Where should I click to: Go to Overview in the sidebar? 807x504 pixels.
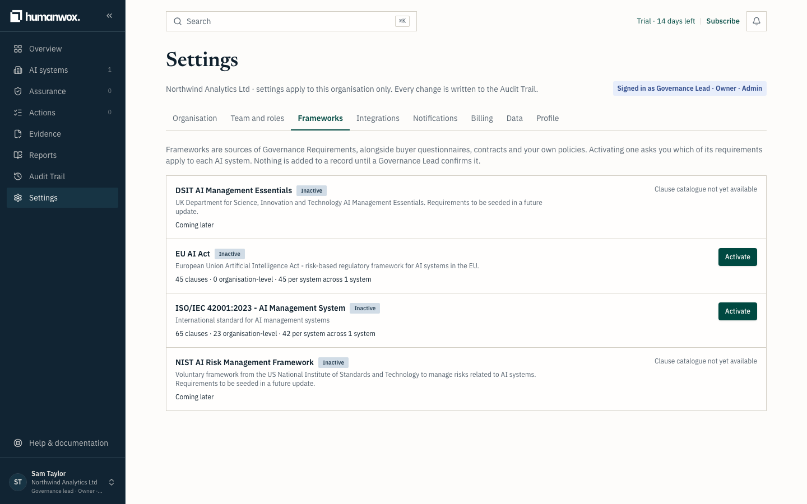[62, 49]
